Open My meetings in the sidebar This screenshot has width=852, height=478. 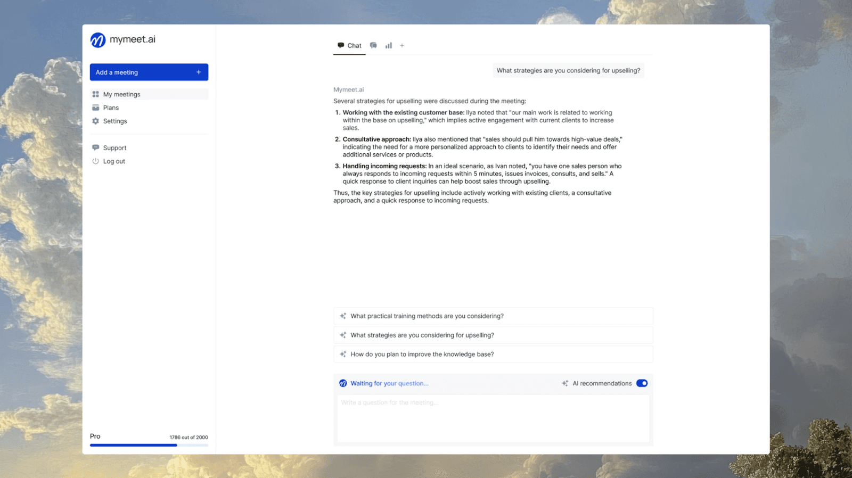tap(149, 94)
